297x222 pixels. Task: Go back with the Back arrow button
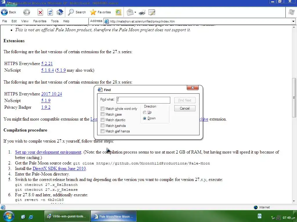[8, 12]
